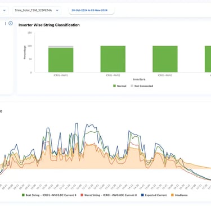Click the grey Not Connected segment on first bar
Image resolution: width=211 pixels, height=206 pixels.
pyautogui.click(x=61, y=47)
